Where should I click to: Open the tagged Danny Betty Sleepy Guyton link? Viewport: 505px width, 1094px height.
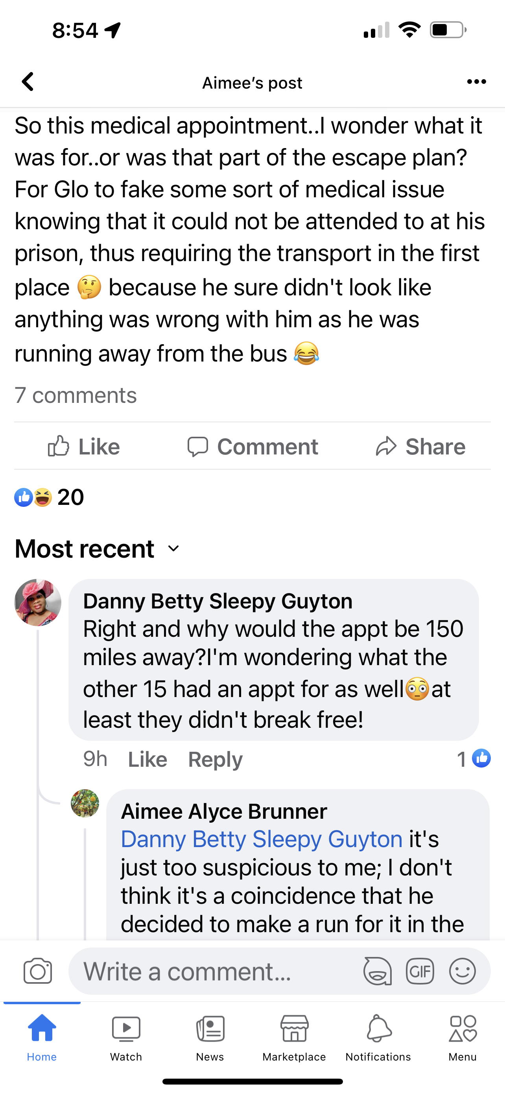[x=262, y=839]
